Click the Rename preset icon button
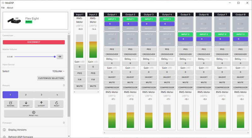 11,103
